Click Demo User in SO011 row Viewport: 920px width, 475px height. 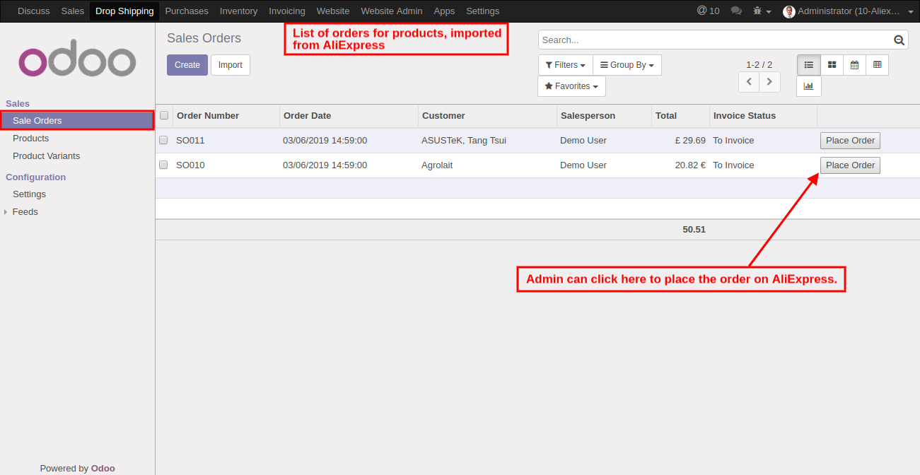click(583, 141)
